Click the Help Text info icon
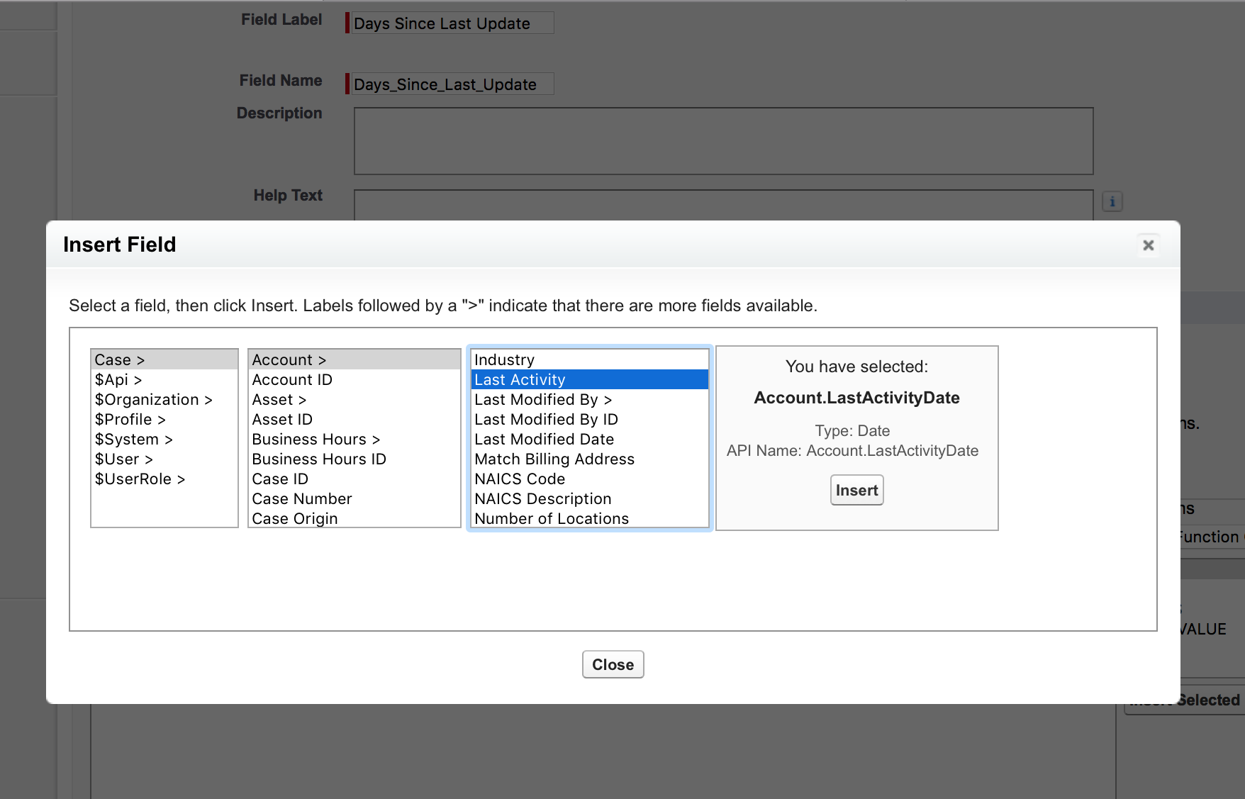The image size is (1245, 799). point(1112,202)
